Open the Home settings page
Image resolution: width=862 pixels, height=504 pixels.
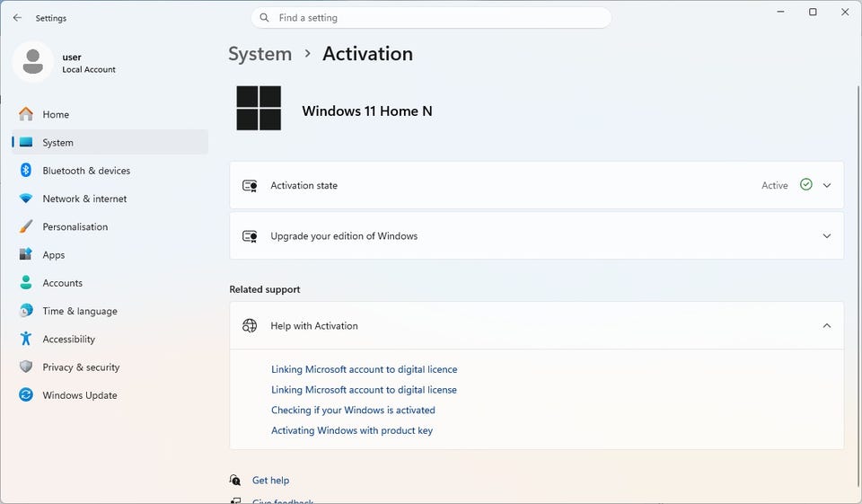point(56,114)
